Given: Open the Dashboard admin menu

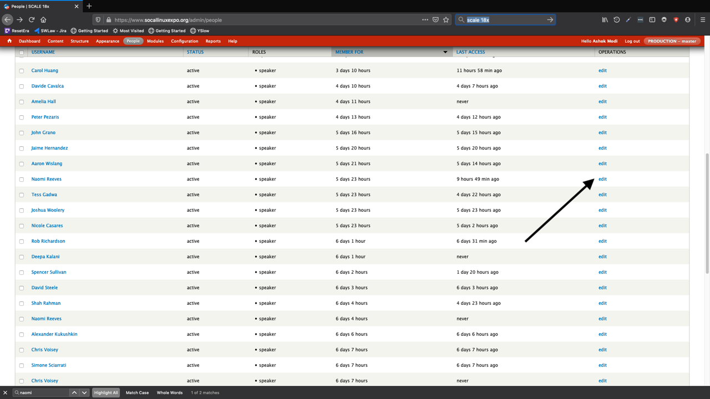Looking at the screenshot, I should point(29,41).
